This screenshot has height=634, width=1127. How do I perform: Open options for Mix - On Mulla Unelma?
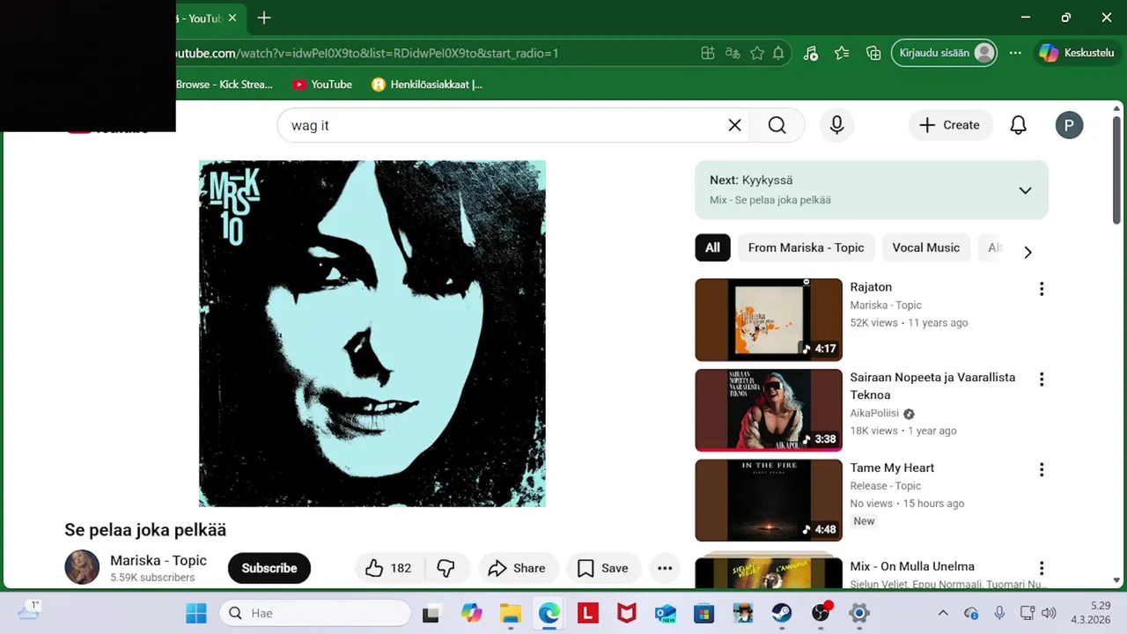pyautogui.click(x=1042, y=568)
